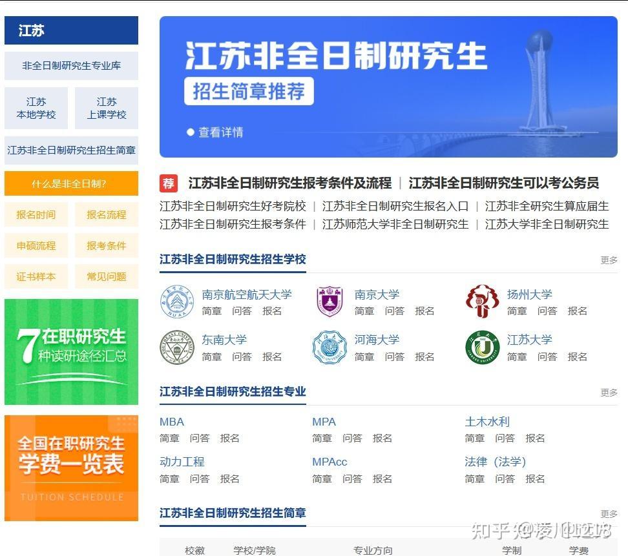This screenshot has height=556, width=628.
Task: Click 问答 under 法律 (法学)
Action: 505,479
